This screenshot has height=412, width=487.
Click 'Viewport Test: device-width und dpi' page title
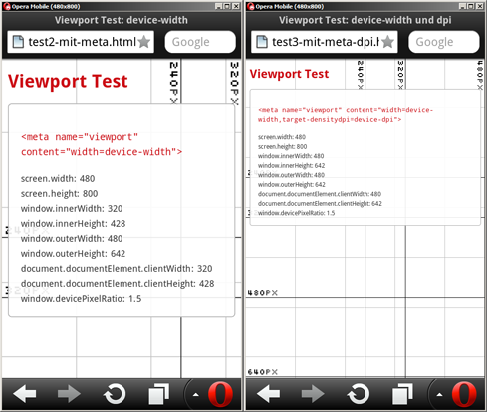coord(365,20)
